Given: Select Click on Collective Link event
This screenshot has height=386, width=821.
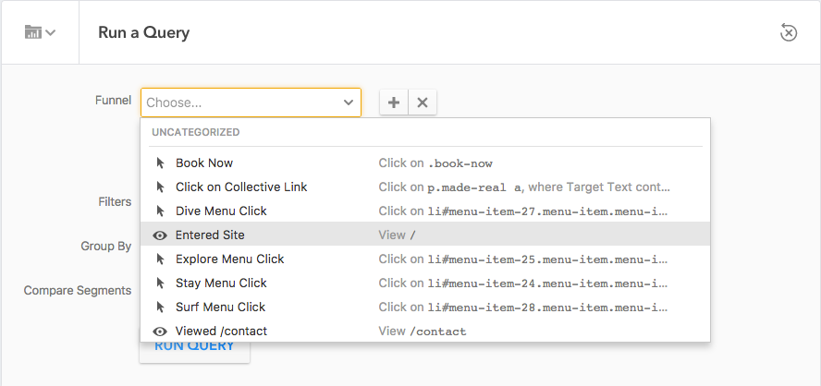Looking at the screenshot, I should pos(241,187).
